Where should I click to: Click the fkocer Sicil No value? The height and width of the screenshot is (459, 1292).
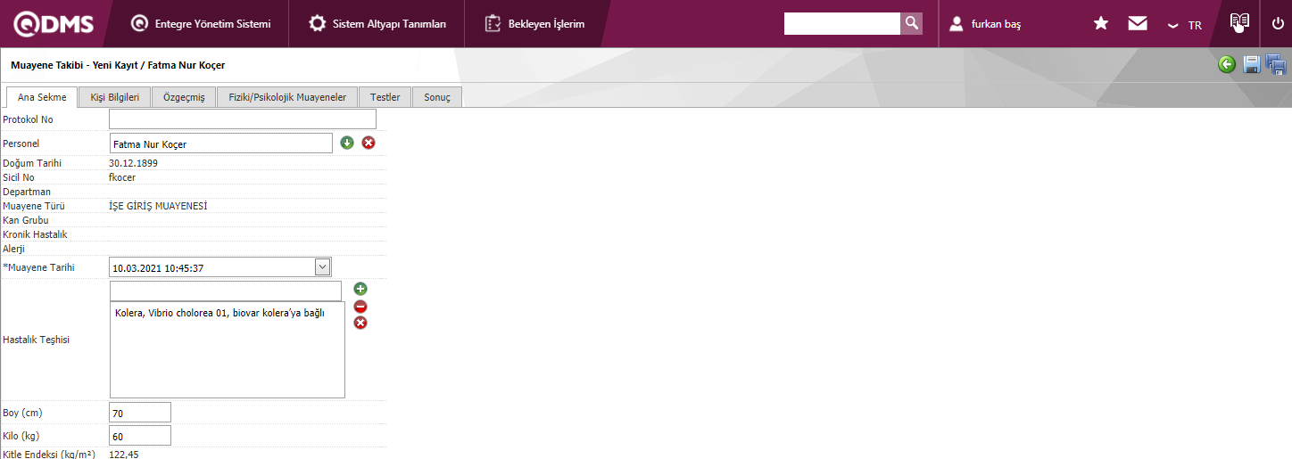click(122, 177)
